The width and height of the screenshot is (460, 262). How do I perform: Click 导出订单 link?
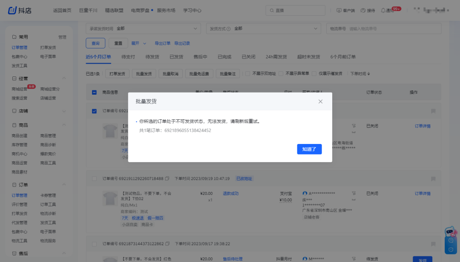163,43
